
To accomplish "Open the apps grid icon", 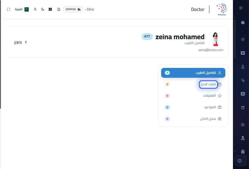I will click(x=50, y=9).
